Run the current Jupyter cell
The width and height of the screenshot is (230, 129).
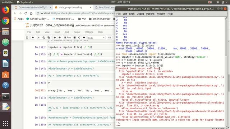pyautogui.click(x=68, y=38)
